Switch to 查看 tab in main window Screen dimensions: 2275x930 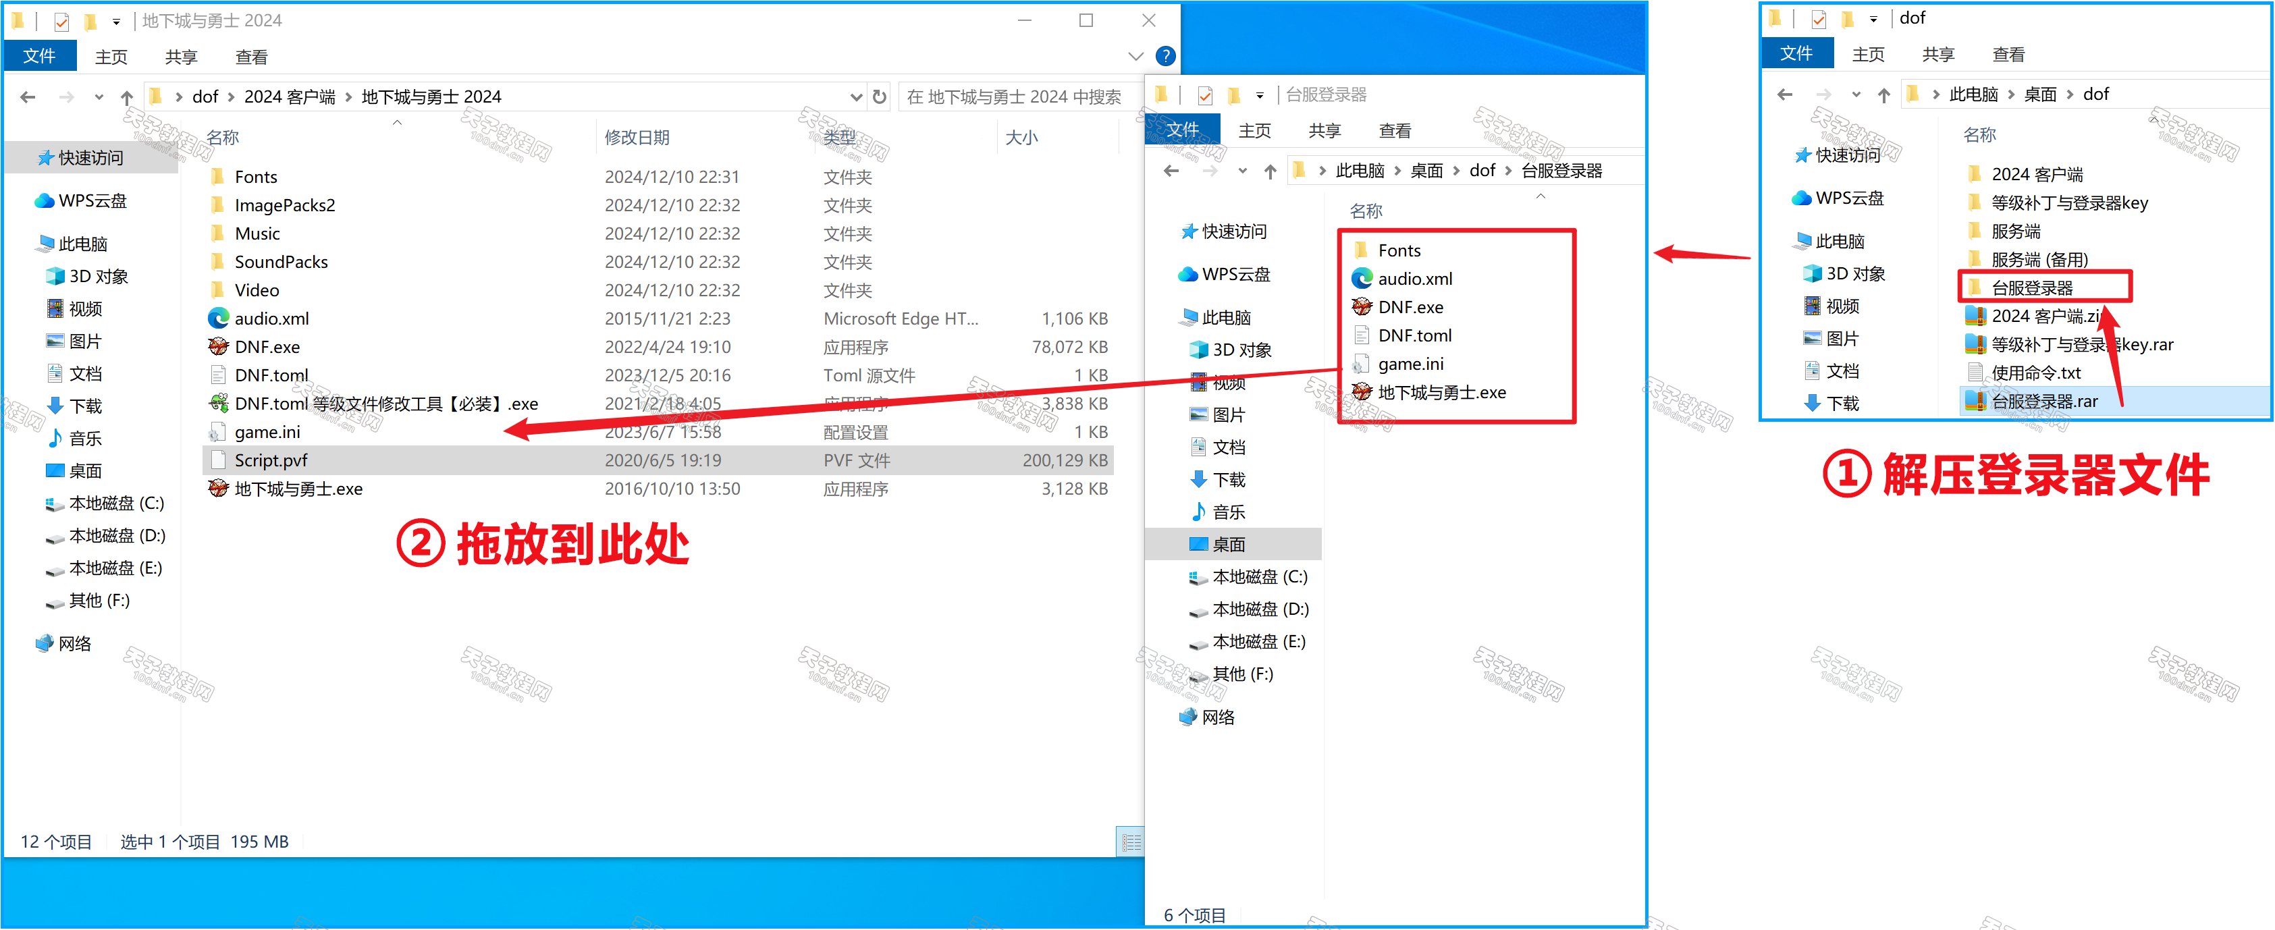tap(251, 57)
